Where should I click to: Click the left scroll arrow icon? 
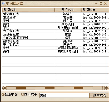(x=4, y=88)
